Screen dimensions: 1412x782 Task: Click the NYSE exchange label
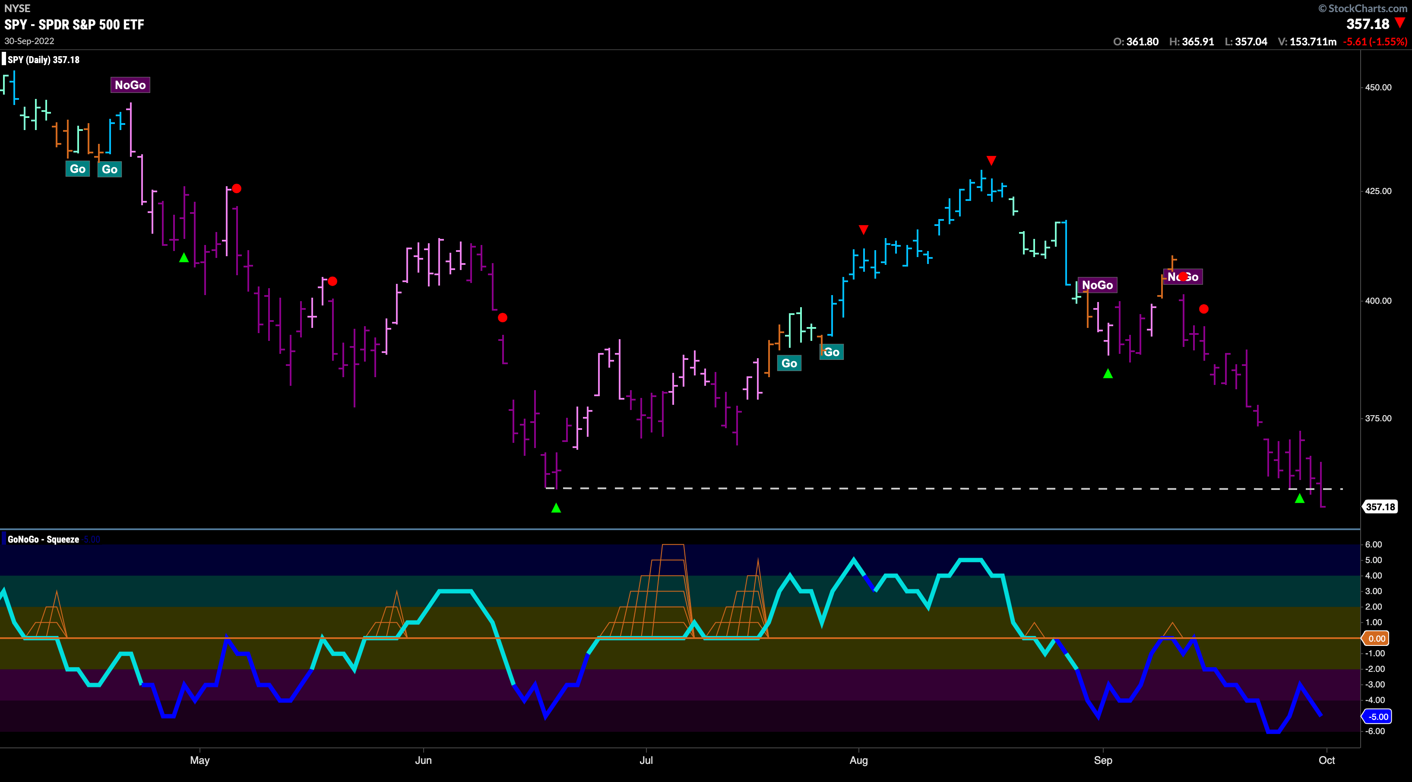[17, 8]
